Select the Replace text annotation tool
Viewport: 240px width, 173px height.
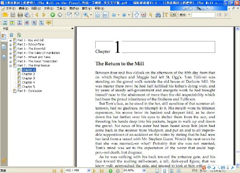[x=34, y=23]
